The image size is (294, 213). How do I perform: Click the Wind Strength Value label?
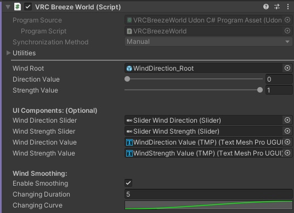(44, 153)
